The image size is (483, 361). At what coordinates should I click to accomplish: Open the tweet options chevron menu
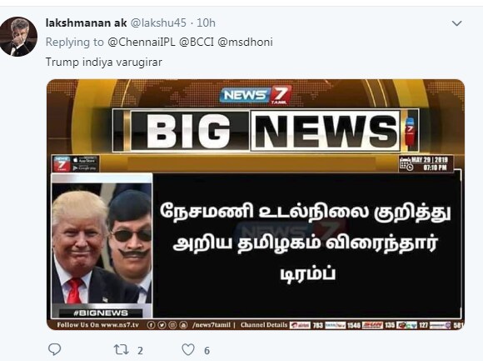pyautogui.click(x=456, y=23)
